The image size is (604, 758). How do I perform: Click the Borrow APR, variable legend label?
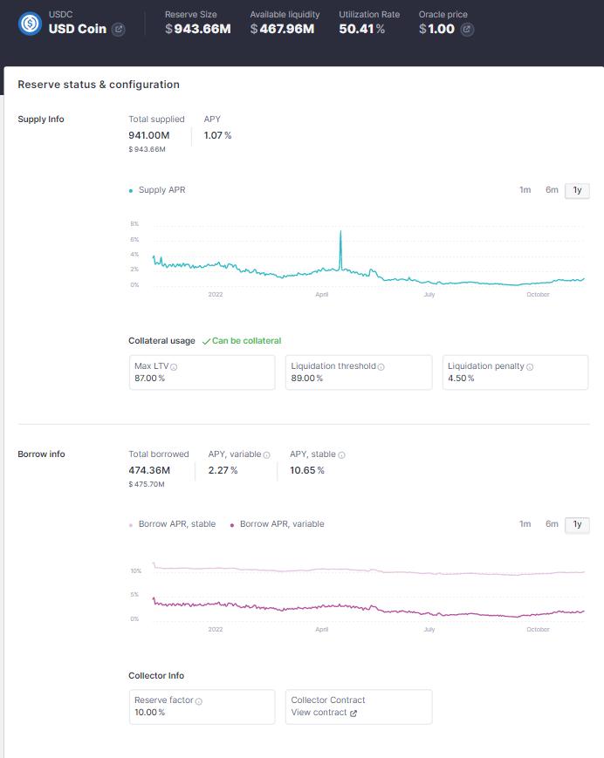click(281, 524)
